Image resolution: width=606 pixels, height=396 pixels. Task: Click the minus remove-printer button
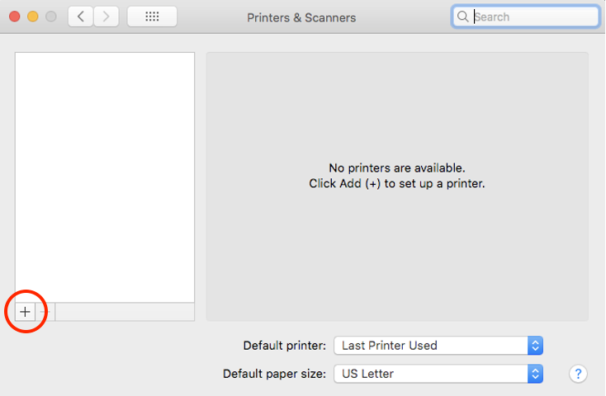pyautogui.click(x=45, y=312)
